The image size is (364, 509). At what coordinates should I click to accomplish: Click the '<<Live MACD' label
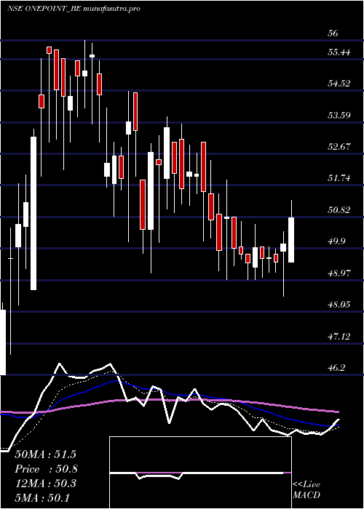(x=306, y=490)
